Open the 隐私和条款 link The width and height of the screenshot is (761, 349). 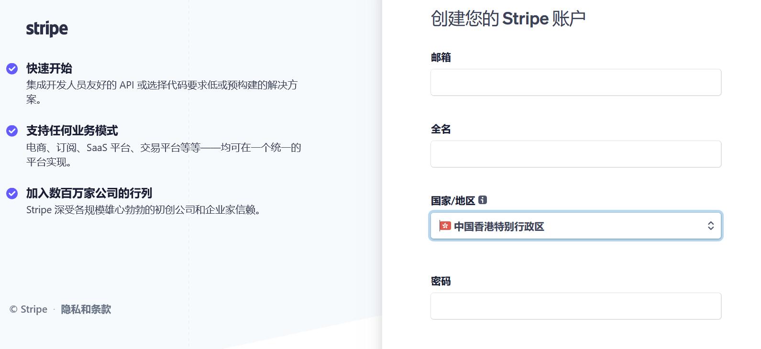[x=86, y=309]
